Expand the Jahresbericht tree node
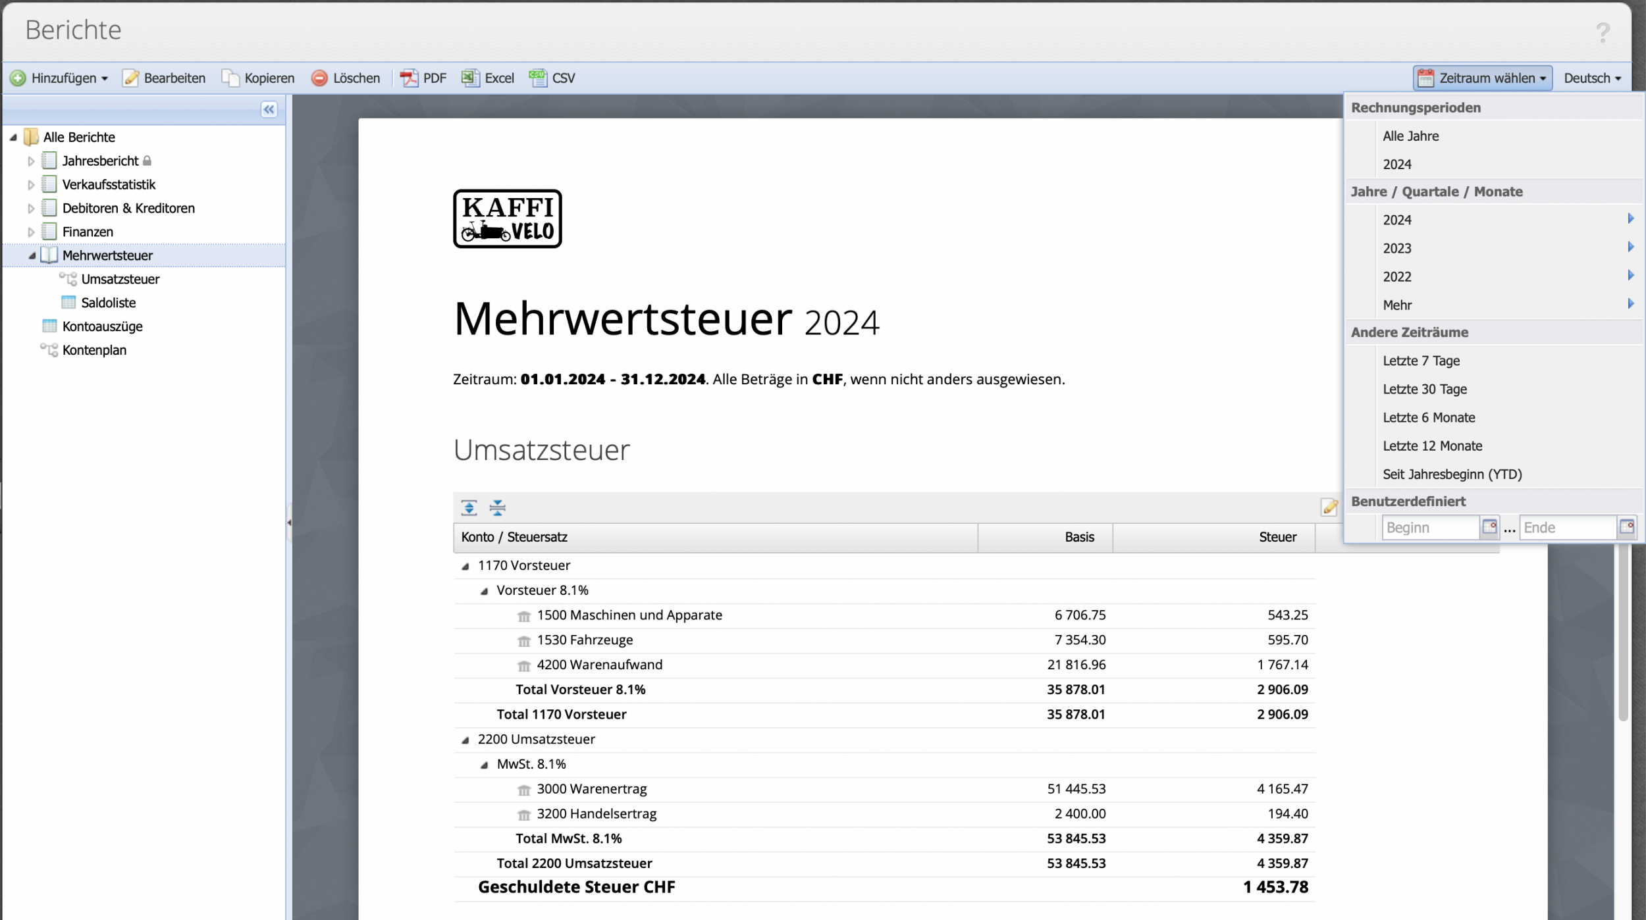 (x=31, y=161)
